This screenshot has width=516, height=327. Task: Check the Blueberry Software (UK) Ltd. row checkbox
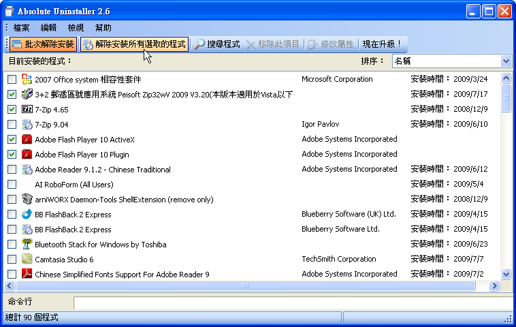click(x=12, y=215)
